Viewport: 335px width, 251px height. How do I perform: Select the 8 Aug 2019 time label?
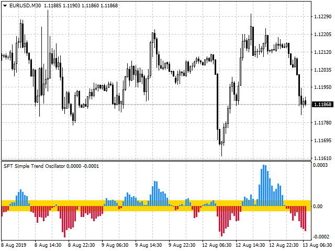(x=14, y=245)
